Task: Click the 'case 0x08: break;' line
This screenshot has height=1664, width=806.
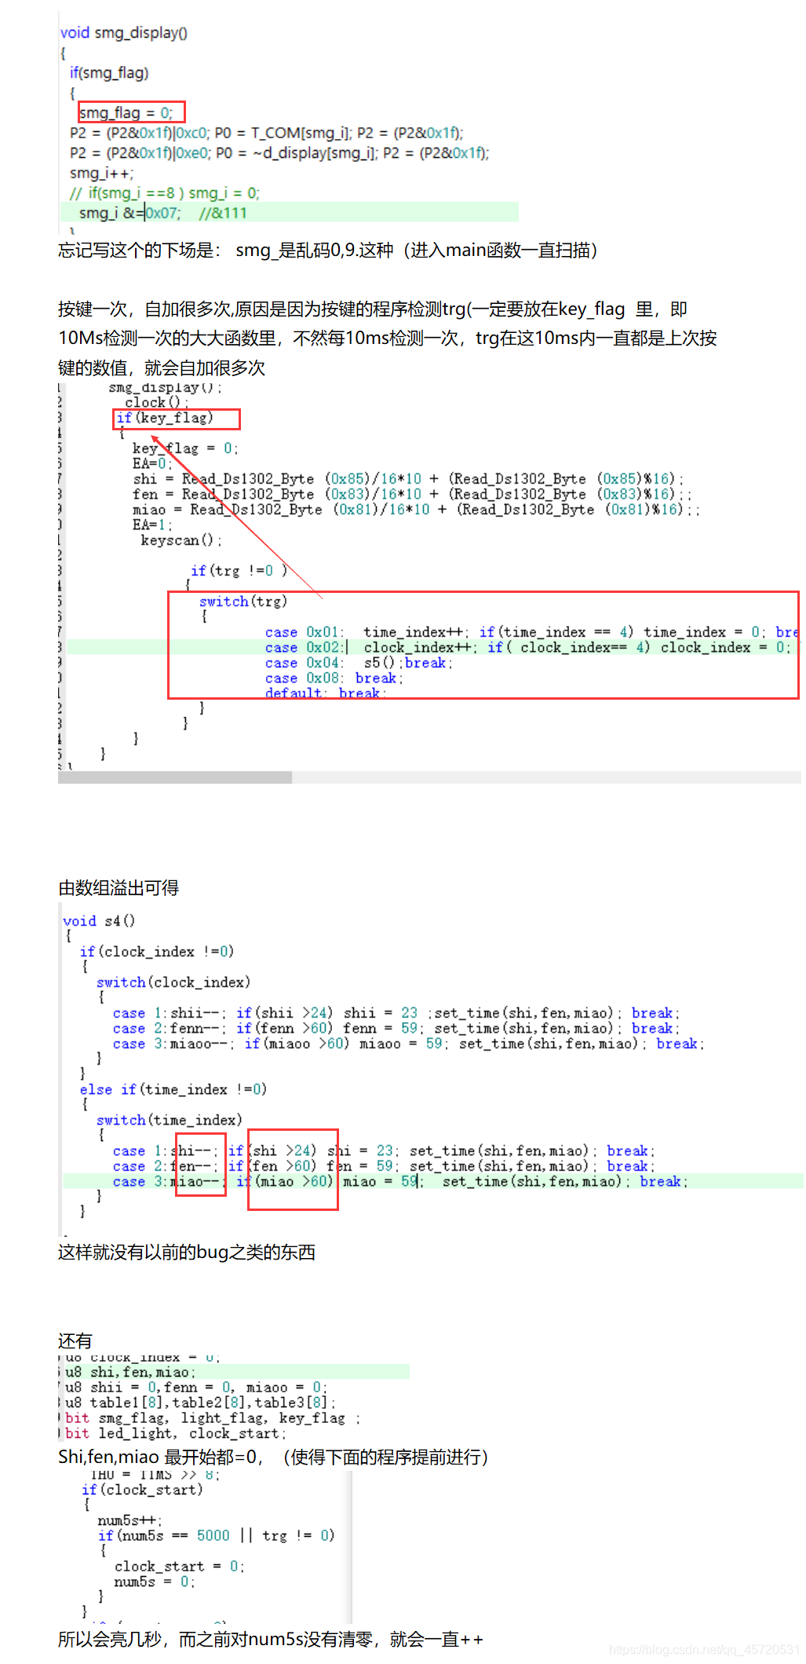Action: (x=334, y=678)
